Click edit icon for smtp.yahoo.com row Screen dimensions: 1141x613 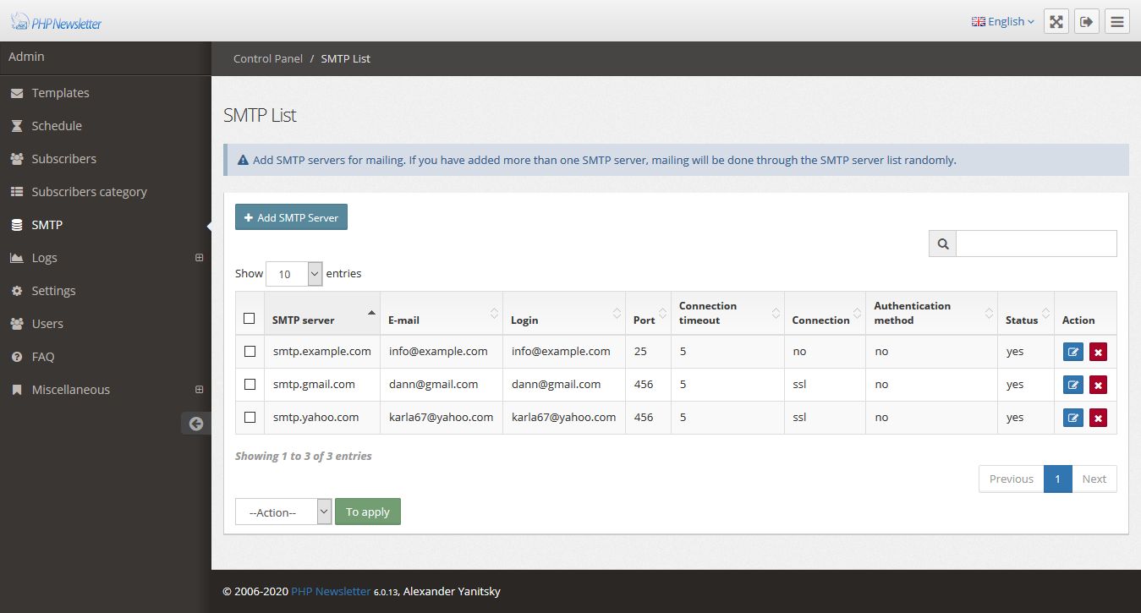point(1072,418)
